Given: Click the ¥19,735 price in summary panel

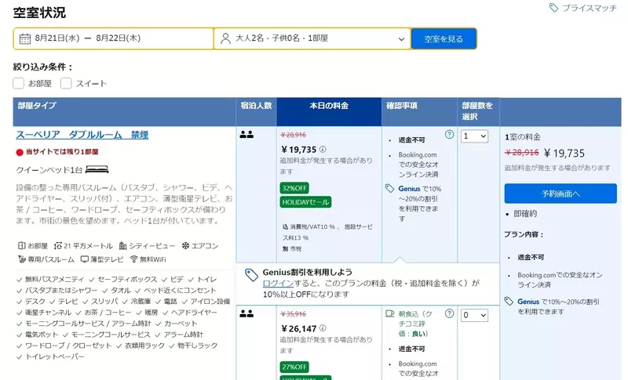Looking at the screenshot, I should click(x=564, y=153).
